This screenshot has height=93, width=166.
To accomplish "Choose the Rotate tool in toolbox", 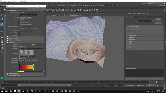I will pos(2,28).
